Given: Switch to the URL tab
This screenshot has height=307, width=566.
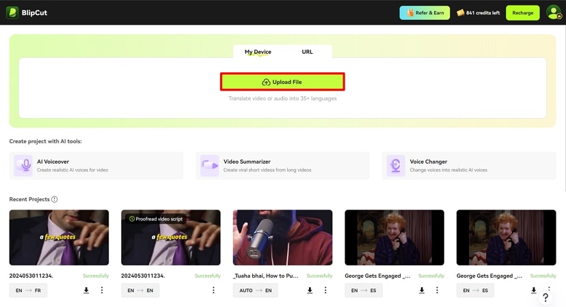Looking at the screenshot, I should click(x=307, y=52).
